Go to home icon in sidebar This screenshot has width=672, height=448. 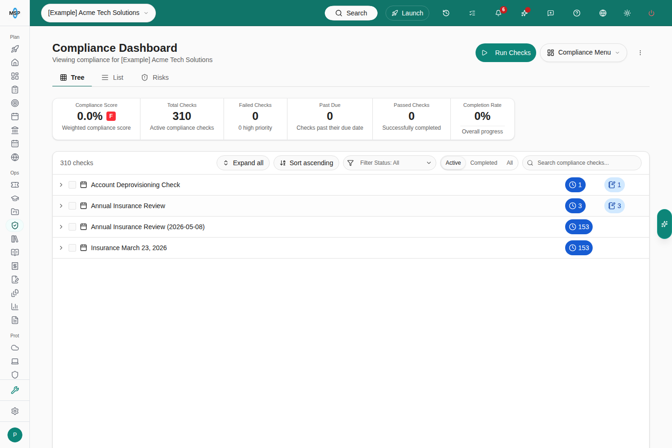point(15,63)
